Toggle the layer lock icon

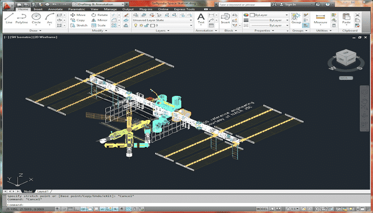146,25
